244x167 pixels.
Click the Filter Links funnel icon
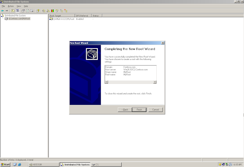pos(57,11)
